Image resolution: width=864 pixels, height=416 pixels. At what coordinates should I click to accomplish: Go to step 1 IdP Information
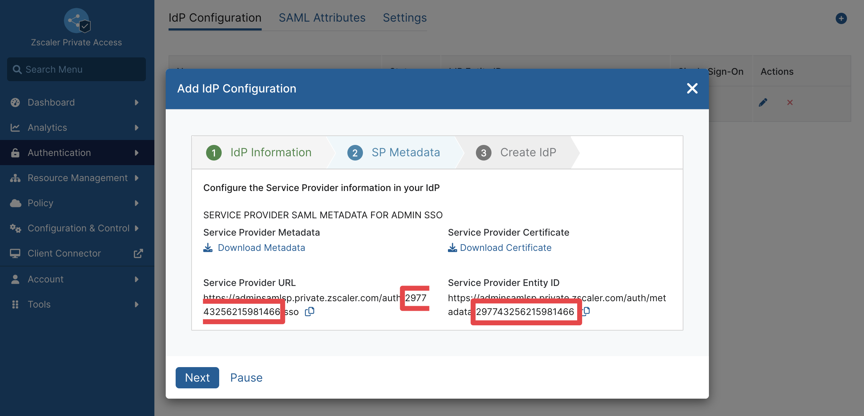259,152
